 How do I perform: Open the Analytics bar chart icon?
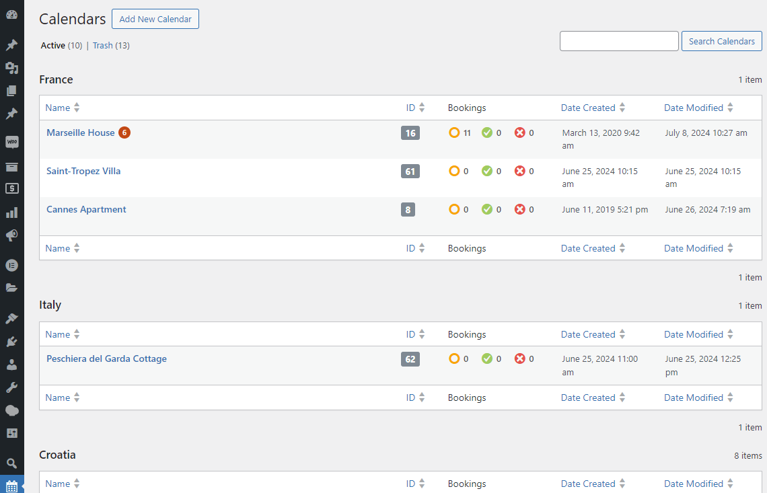click(11, 212)
